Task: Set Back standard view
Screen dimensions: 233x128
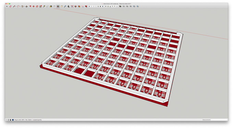Action: coord(114,7)
